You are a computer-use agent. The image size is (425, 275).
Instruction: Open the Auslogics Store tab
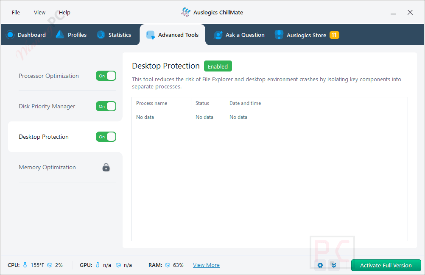pos(307,35)
